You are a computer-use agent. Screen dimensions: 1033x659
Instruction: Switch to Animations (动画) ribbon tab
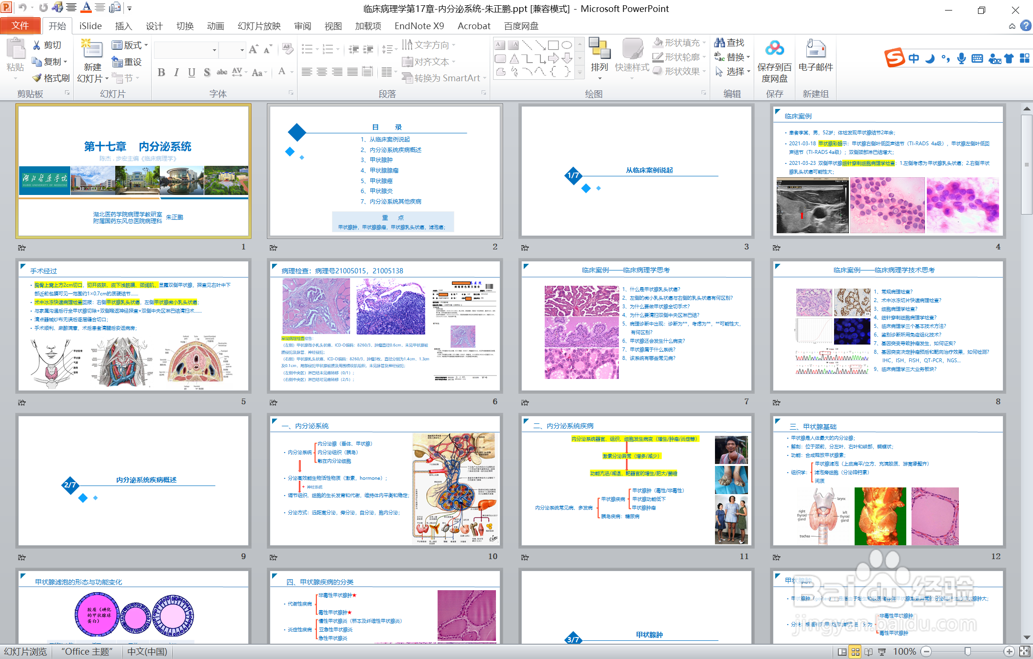click(215, 26)
